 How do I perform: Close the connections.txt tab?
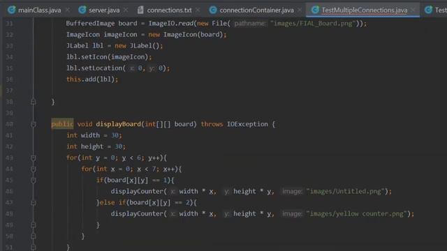(x=198, y=10)
